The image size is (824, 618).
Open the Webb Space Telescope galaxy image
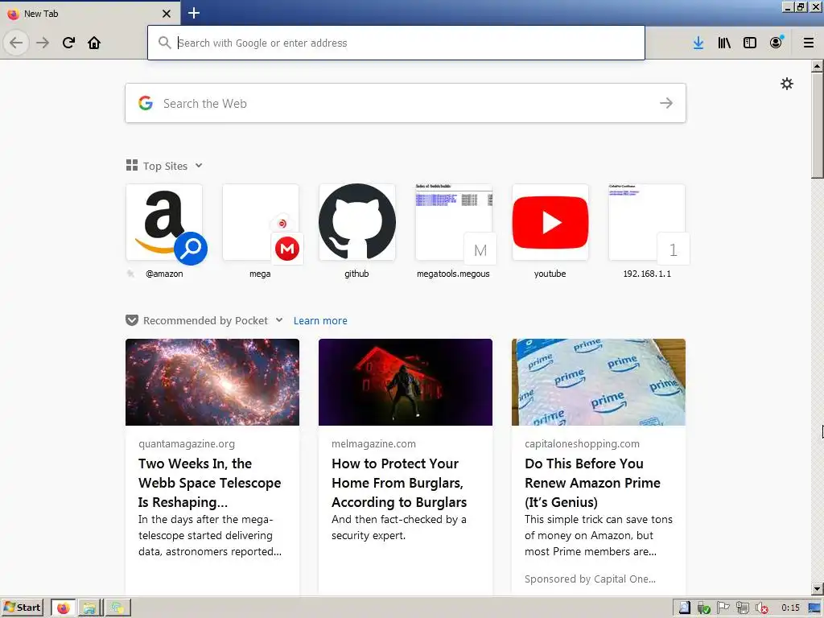pos(212,382)
